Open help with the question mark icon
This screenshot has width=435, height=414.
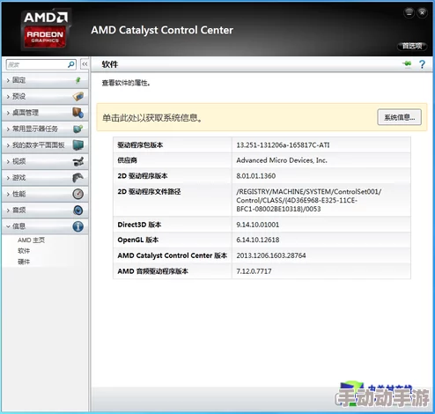coord(422,64)
